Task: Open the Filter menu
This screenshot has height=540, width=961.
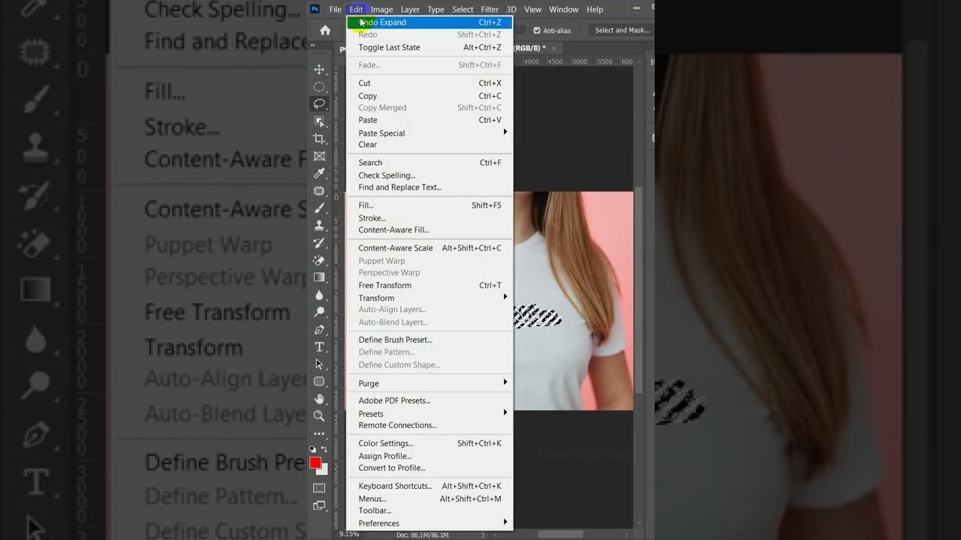Action: (490, 9)
